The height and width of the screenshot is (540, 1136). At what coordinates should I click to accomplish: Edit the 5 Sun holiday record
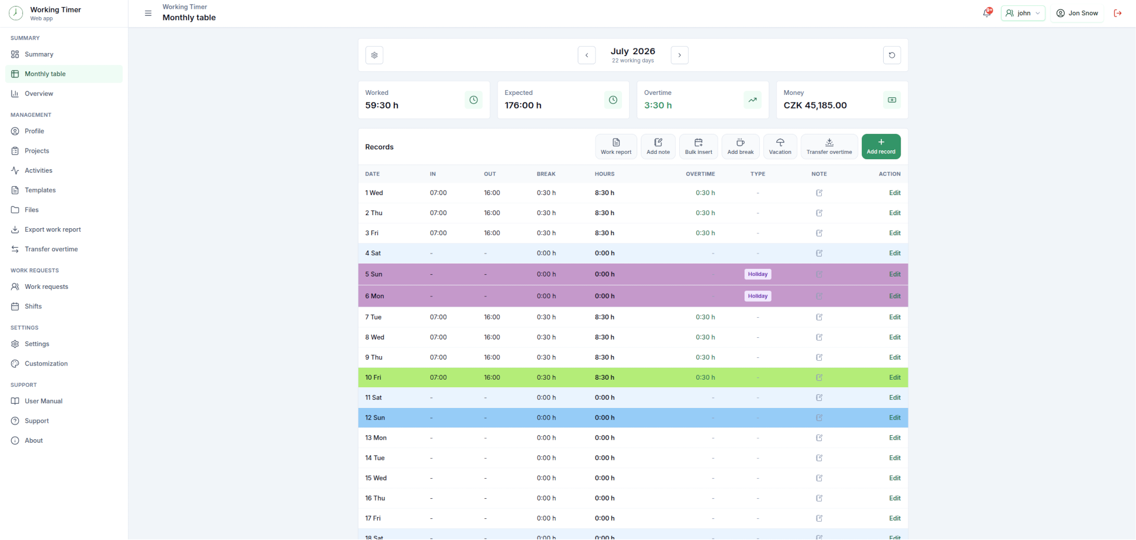tap(894, 274)
